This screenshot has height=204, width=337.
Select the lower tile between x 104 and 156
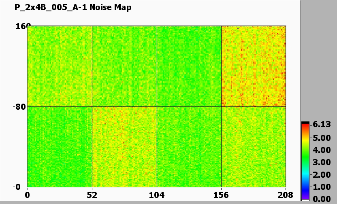point(189,147)
